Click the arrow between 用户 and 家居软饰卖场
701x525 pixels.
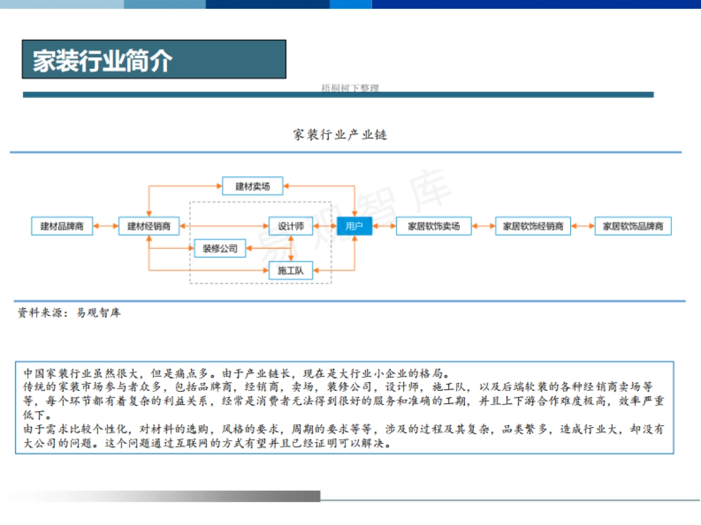383,226
